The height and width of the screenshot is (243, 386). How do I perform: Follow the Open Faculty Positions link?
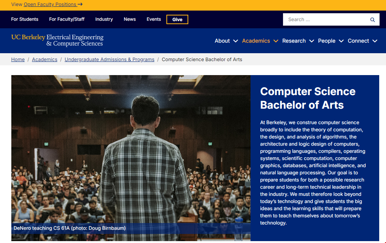tap(50, 5)
